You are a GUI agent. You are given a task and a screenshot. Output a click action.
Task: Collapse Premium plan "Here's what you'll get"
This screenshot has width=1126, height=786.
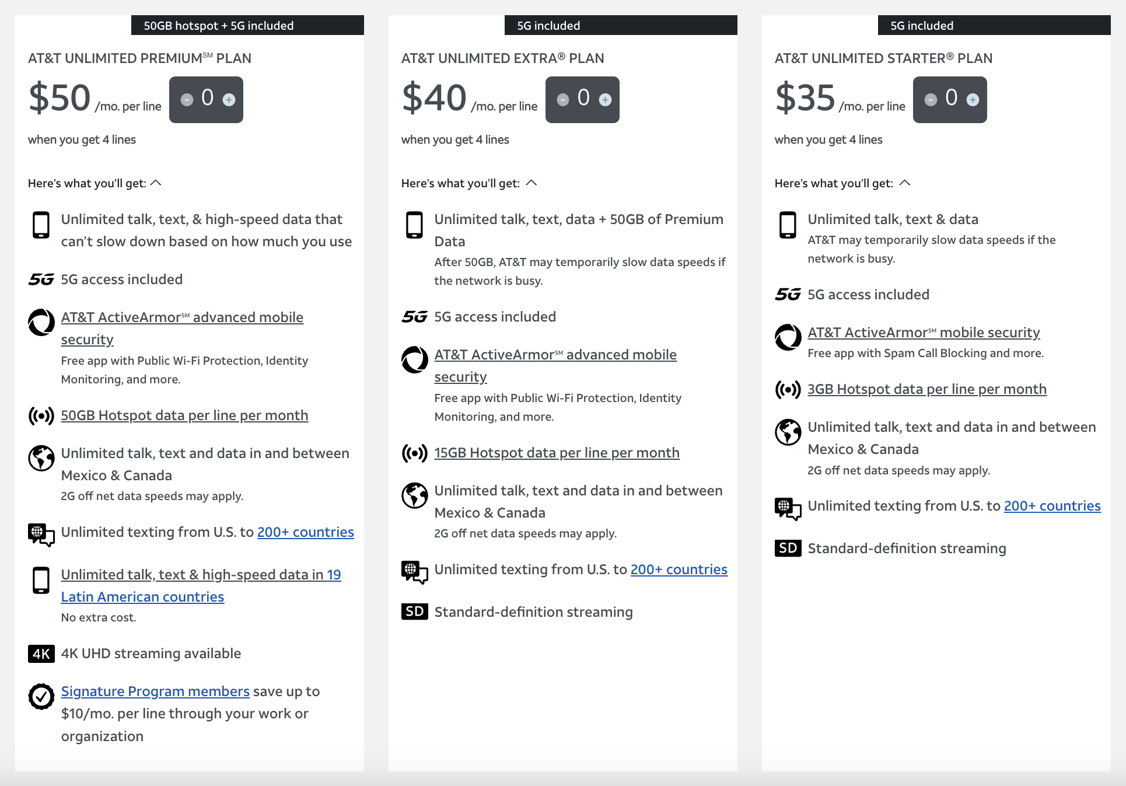[156, 183]
